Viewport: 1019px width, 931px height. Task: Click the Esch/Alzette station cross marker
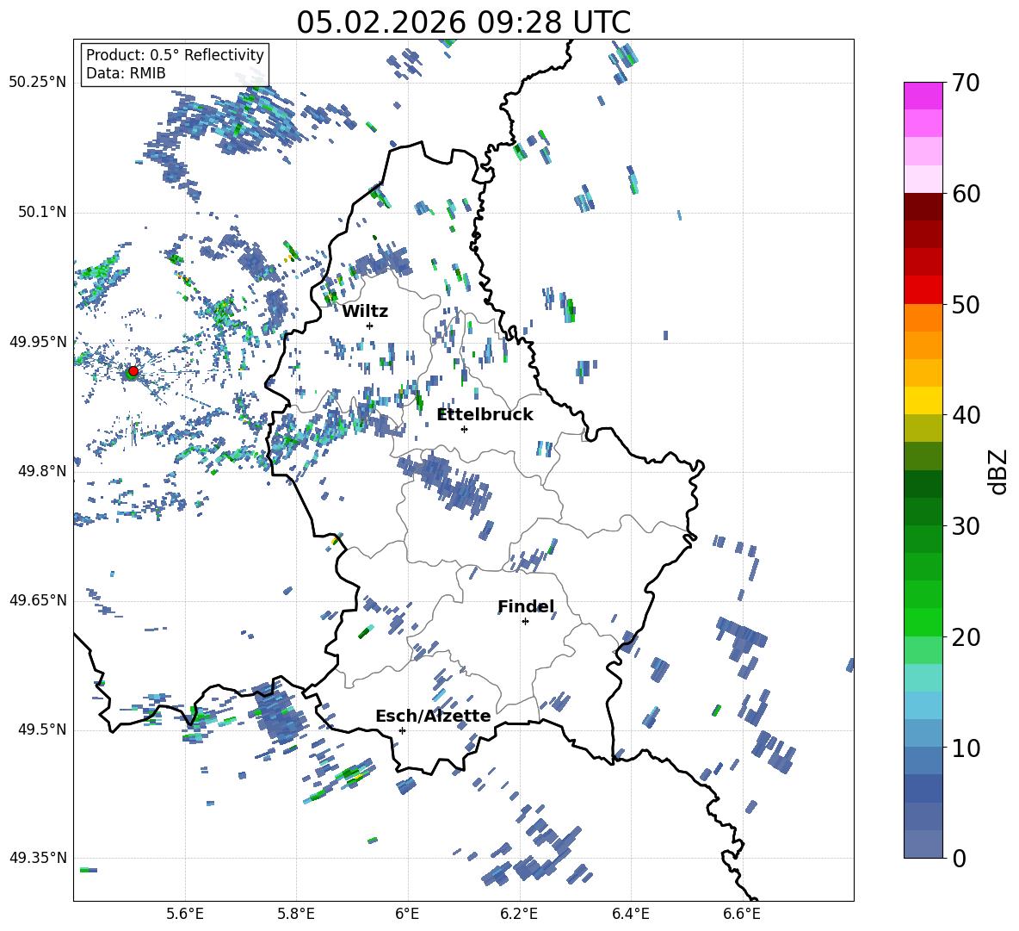402,730
